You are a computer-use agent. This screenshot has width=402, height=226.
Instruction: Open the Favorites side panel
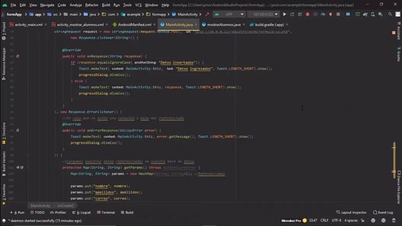pyautogui.click(x=4, y=194)
